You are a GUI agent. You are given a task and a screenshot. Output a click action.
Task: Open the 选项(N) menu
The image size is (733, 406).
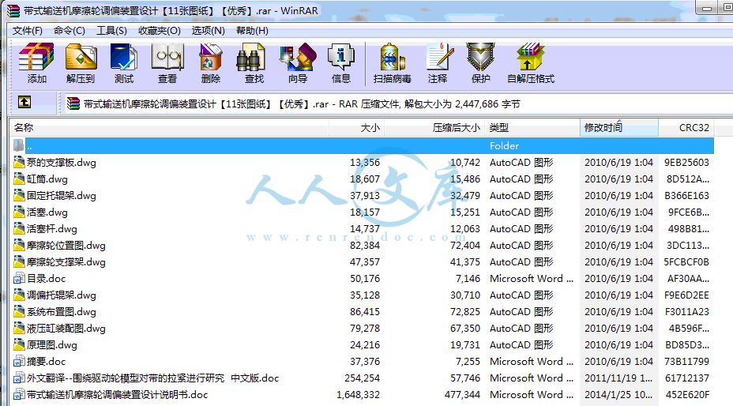(208, 31)
